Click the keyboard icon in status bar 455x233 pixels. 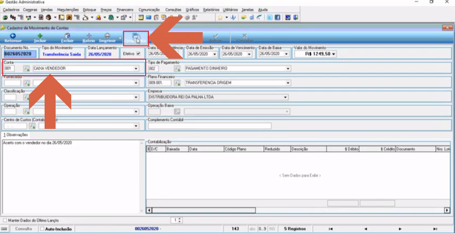[x=4, y=229]
